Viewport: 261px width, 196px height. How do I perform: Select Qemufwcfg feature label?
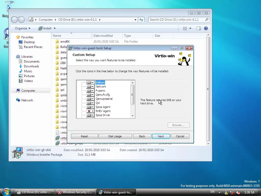coord(102,95)
